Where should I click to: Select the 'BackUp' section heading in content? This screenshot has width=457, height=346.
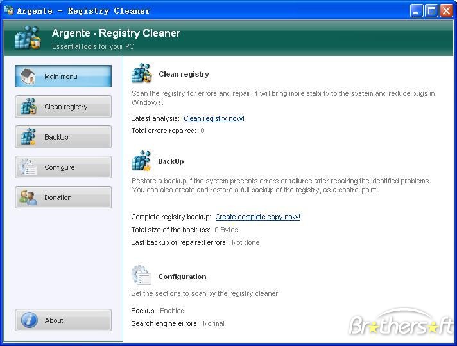(x=171, y=161)
